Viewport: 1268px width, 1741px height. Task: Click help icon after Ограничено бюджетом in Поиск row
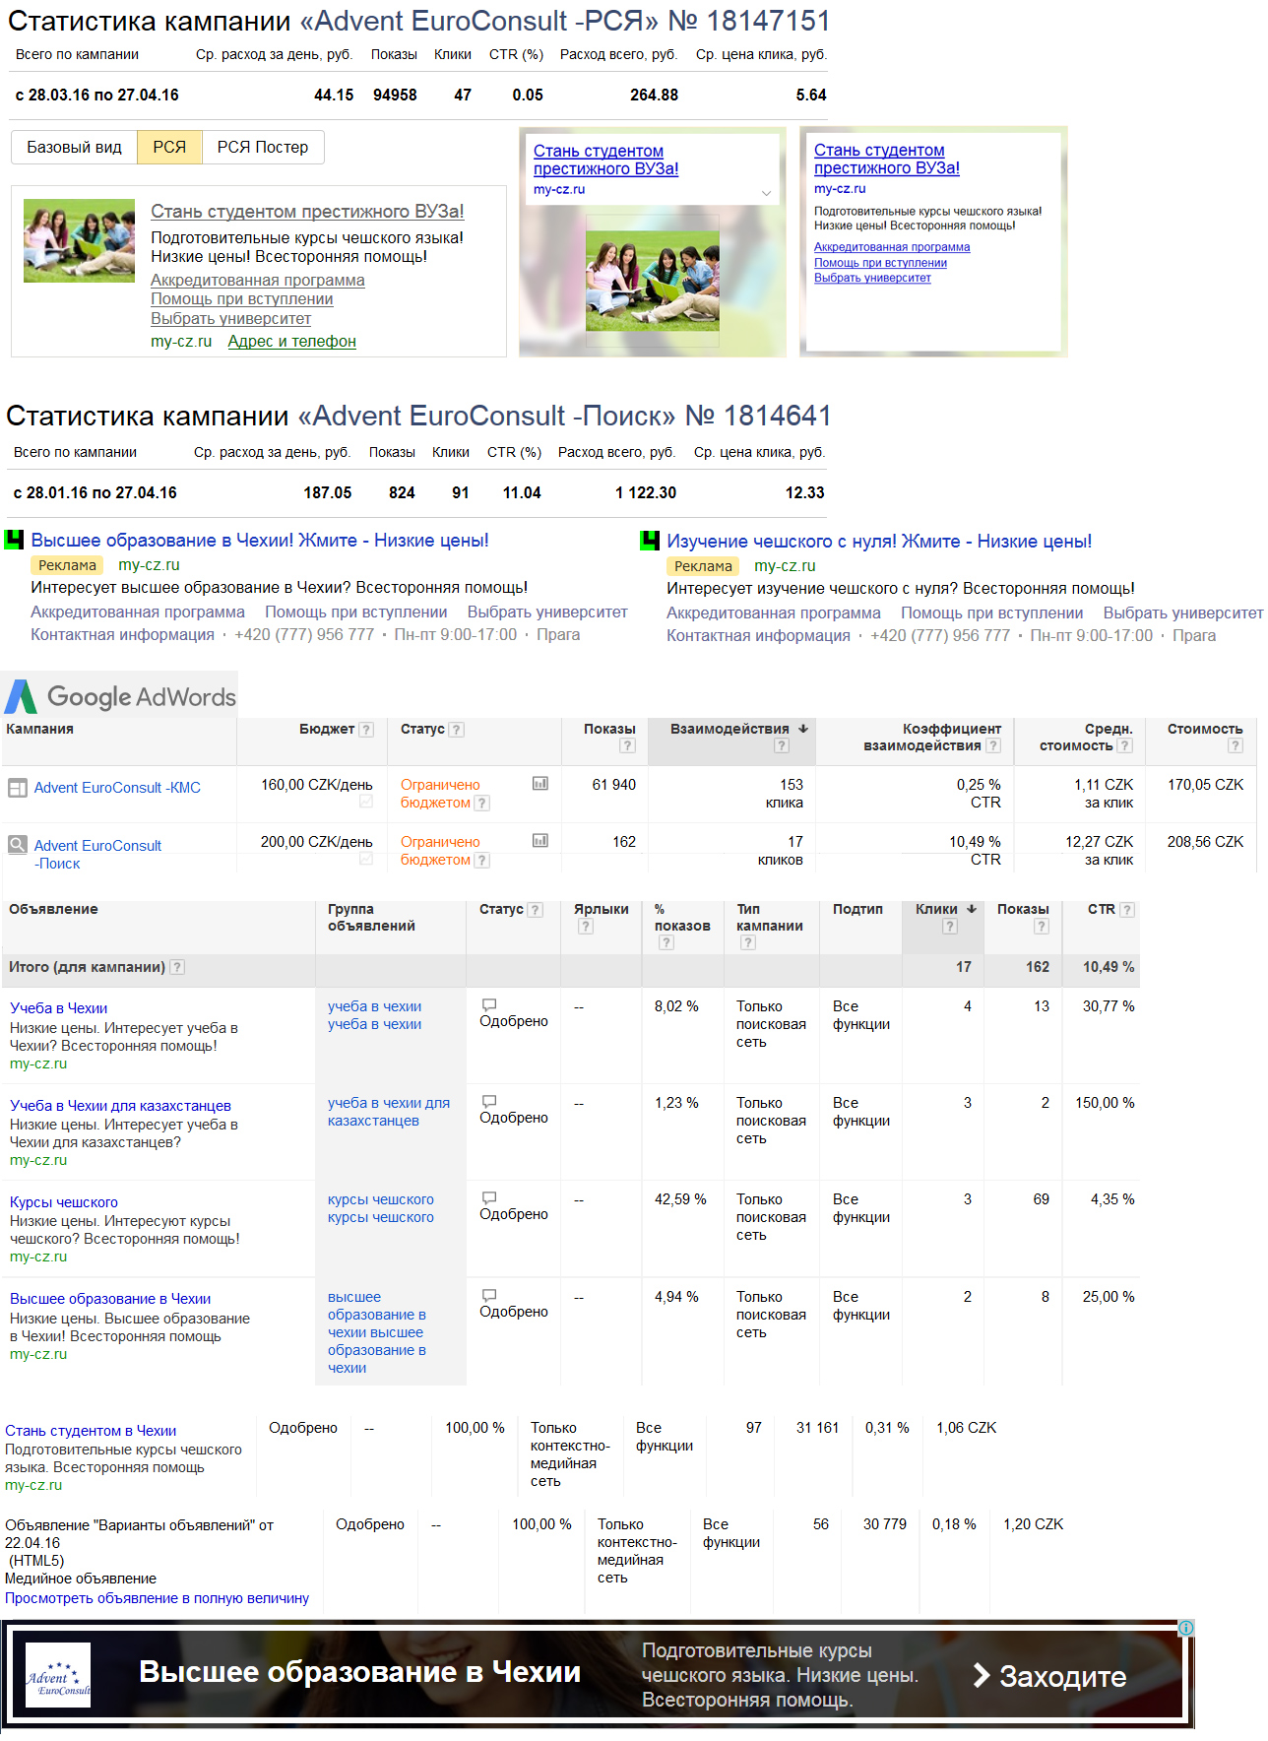(481, 861)
